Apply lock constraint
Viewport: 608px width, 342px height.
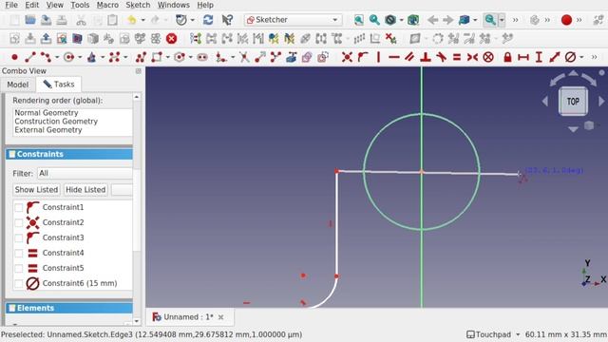tap(507, 57)
